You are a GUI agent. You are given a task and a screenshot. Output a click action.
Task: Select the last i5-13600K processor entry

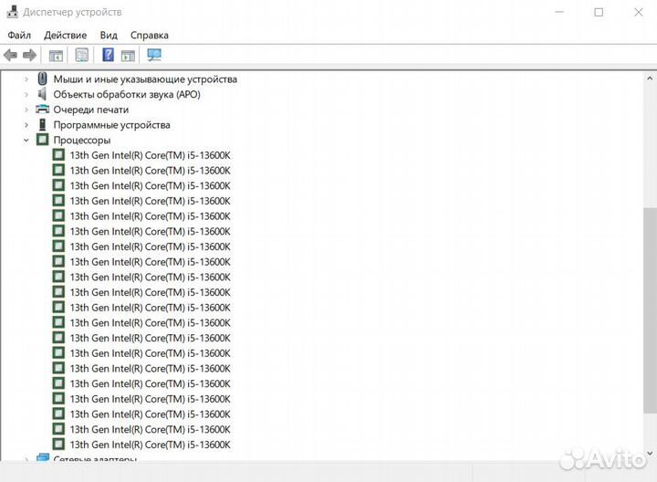click(x=150, y=445)
